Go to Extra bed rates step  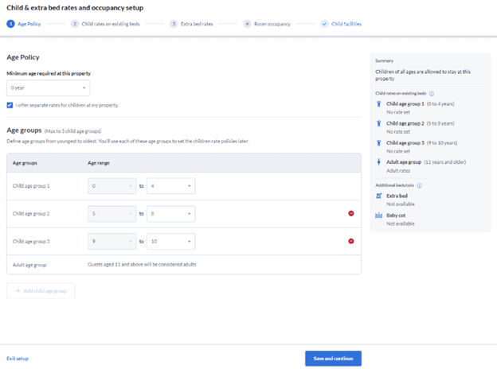[191, 24]
